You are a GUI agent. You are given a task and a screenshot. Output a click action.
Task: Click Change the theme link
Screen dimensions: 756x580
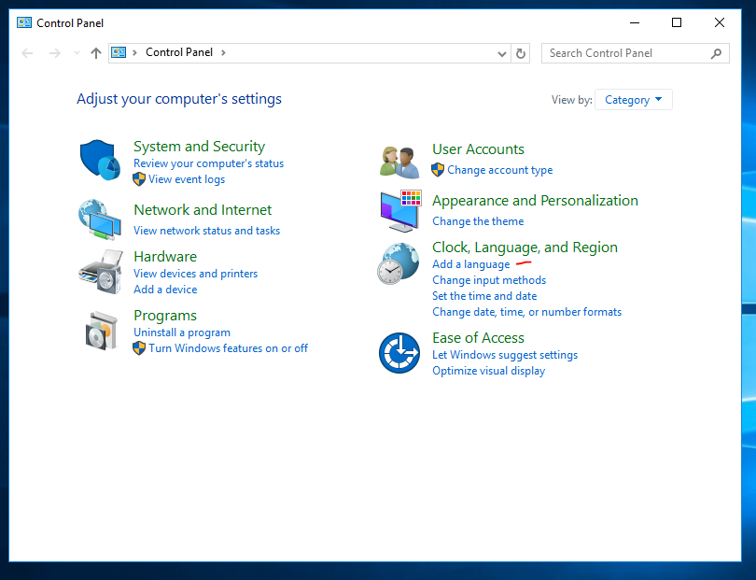click(478, 221)
